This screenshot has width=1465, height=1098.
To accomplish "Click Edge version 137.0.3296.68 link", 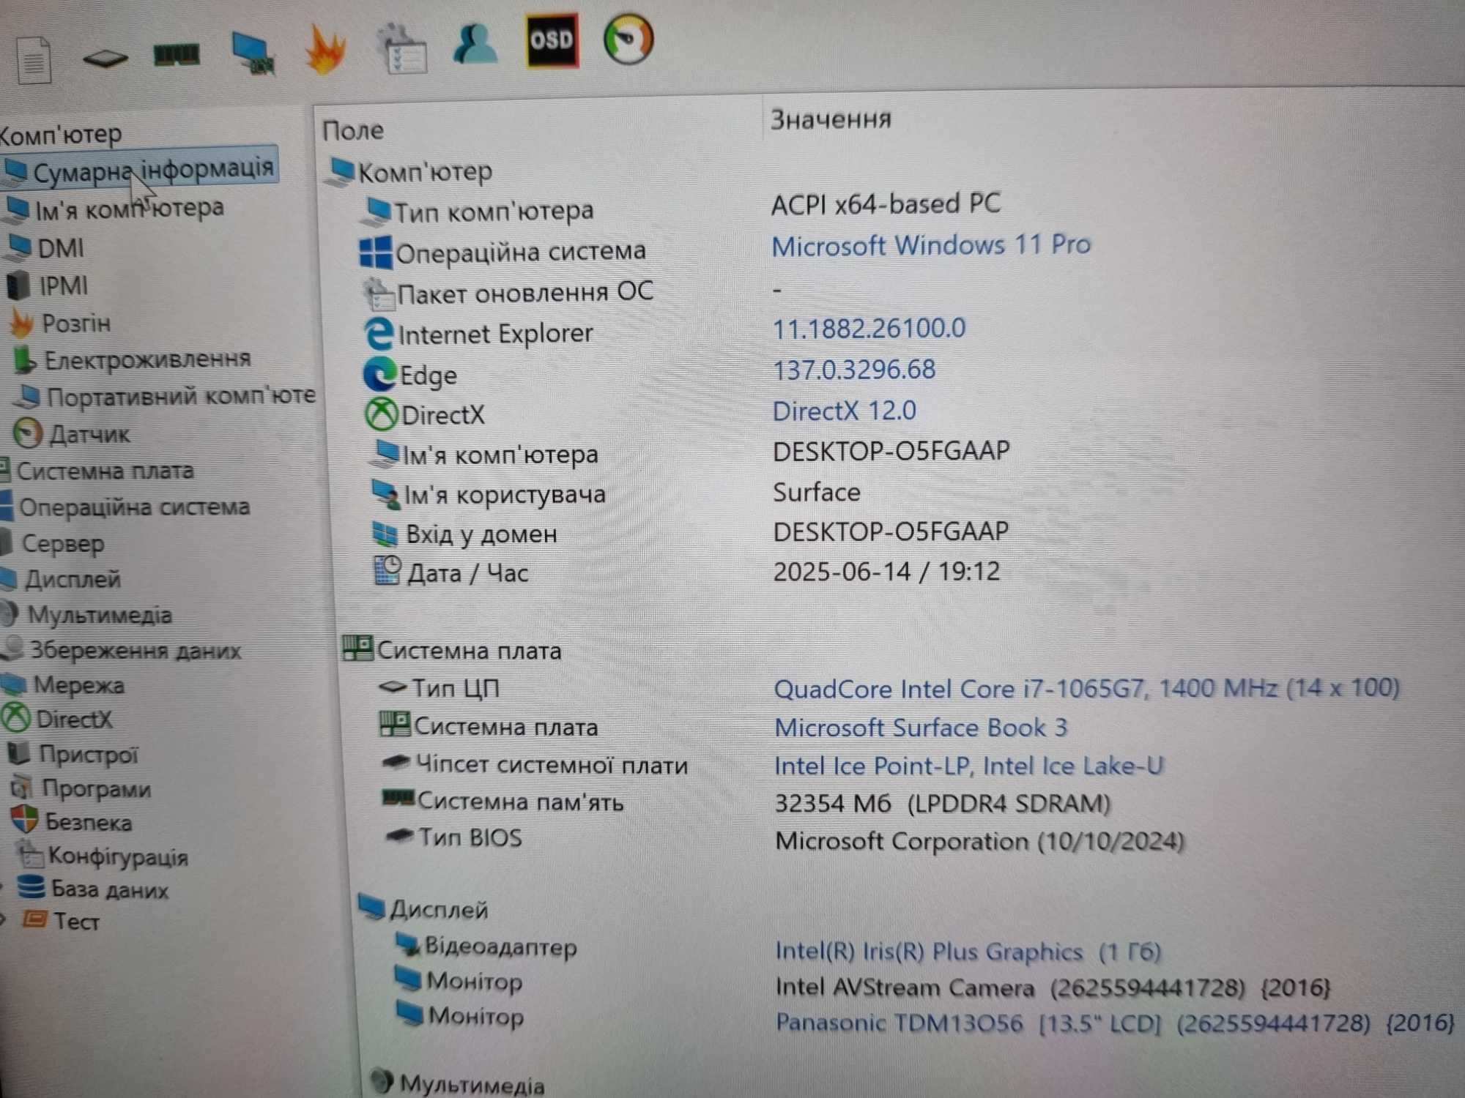I will [855, 369].
